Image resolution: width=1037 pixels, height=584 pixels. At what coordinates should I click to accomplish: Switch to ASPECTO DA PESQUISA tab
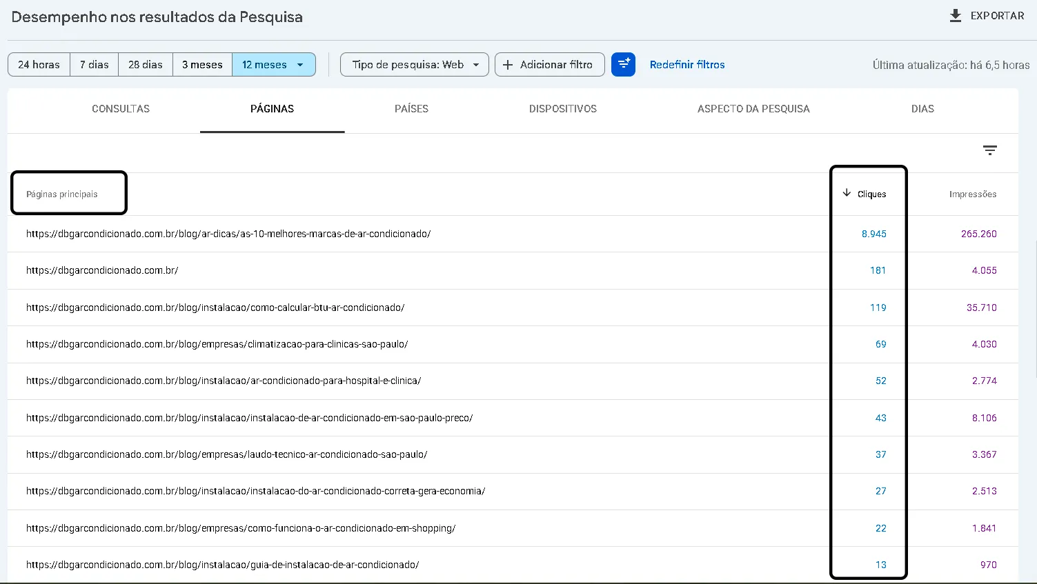point(753,109)
